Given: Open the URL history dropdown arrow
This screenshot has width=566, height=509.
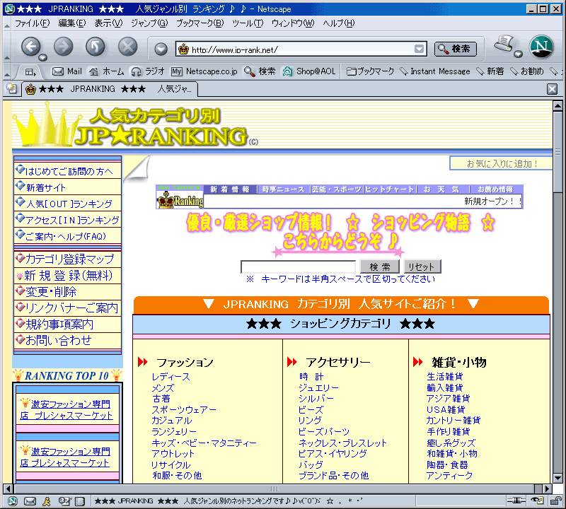Looking at the screenshot, I should [419, 49].
